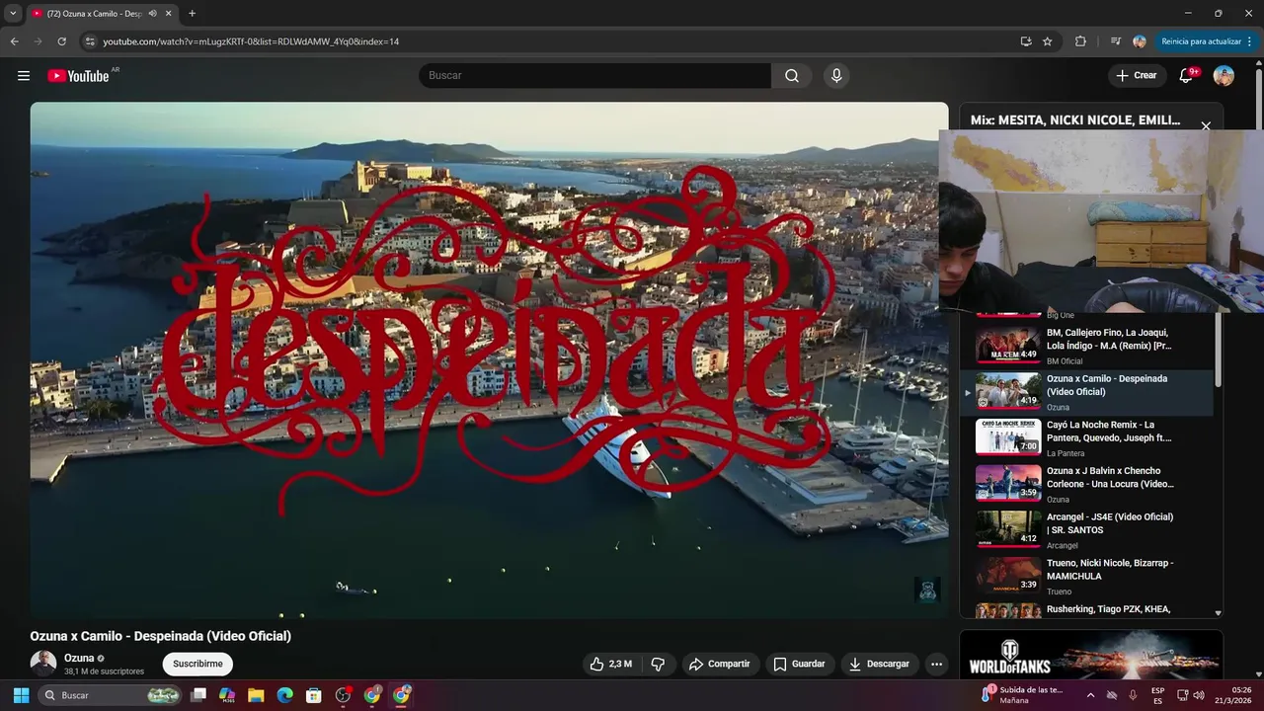Open the YouTube account avatar menu

1224,76
